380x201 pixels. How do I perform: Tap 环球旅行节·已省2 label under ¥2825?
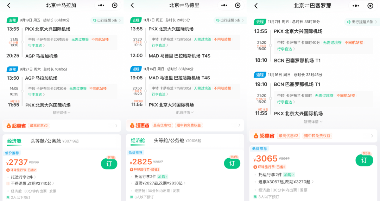click(x=145, y=170)
